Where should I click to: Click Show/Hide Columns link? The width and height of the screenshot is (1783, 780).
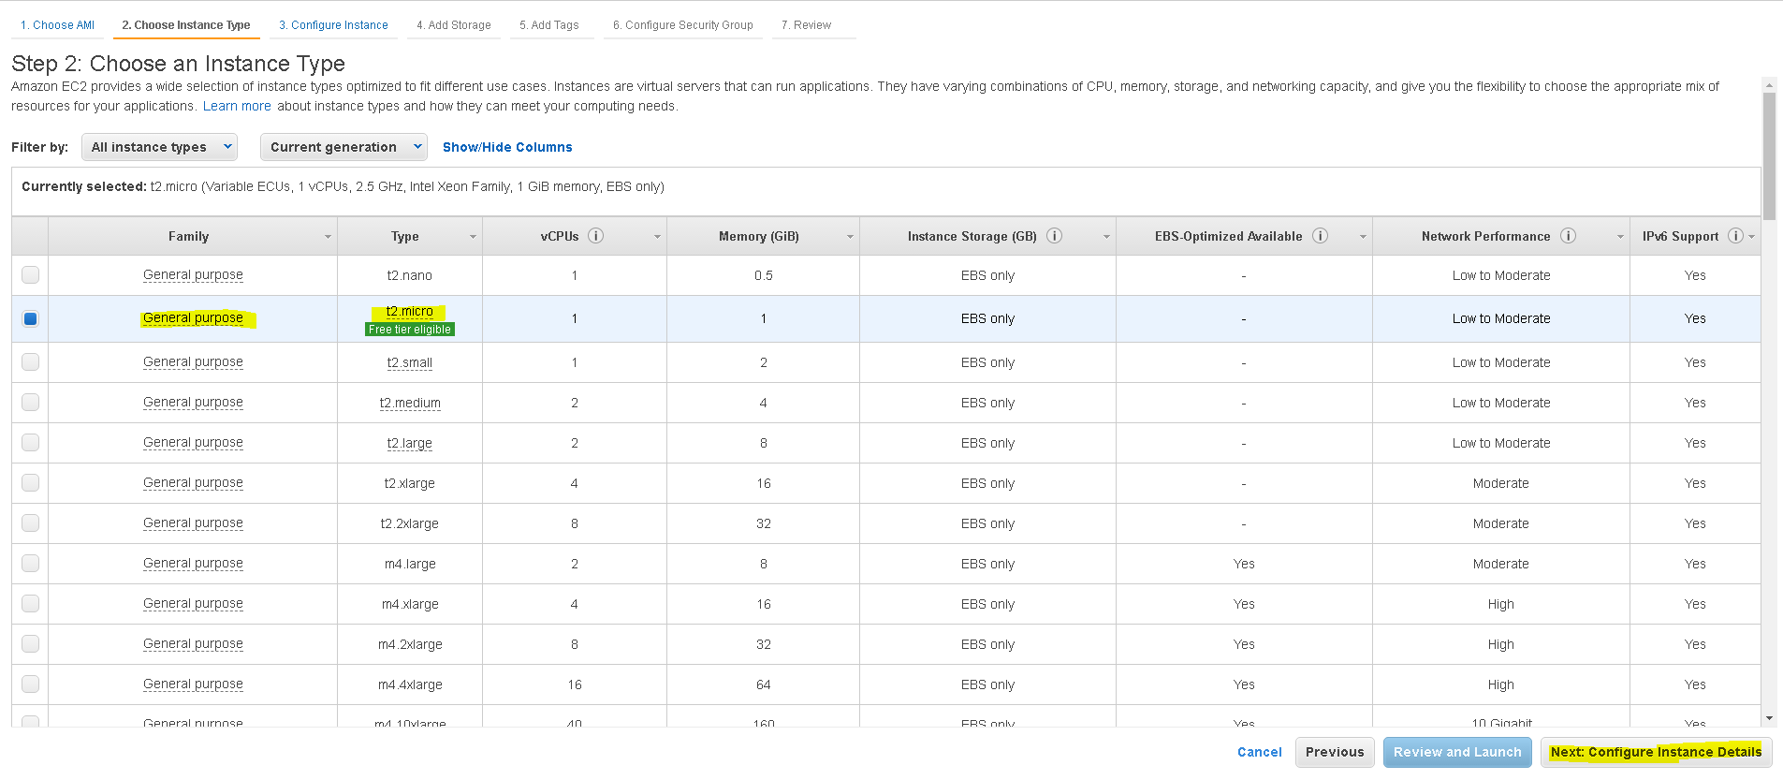pyautogui.click(x=507, y=147)
